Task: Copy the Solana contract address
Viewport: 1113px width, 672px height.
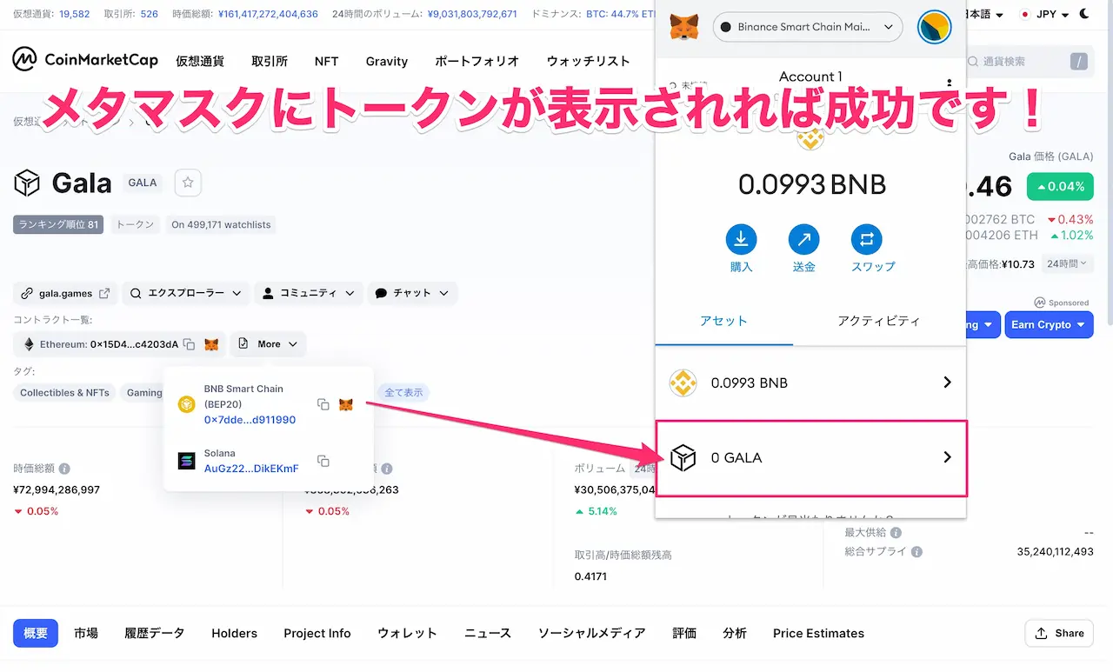Action: click(323, 461)
